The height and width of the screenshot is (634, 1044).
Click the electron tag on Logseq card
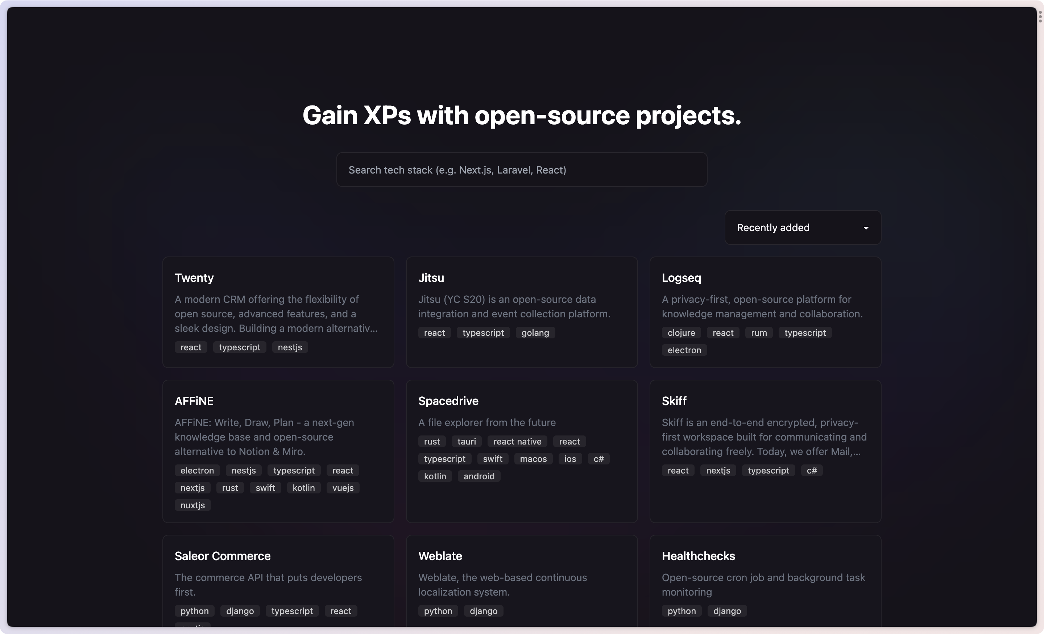(684, 350)
